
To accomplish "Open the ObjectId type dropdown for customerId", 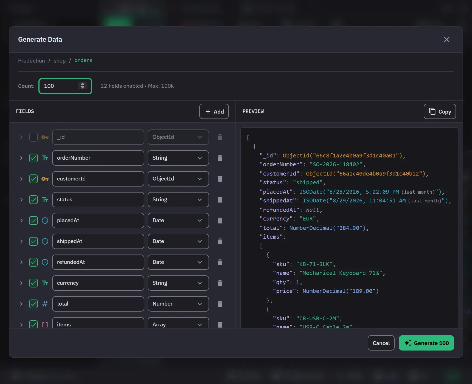I will coord(178,179).
